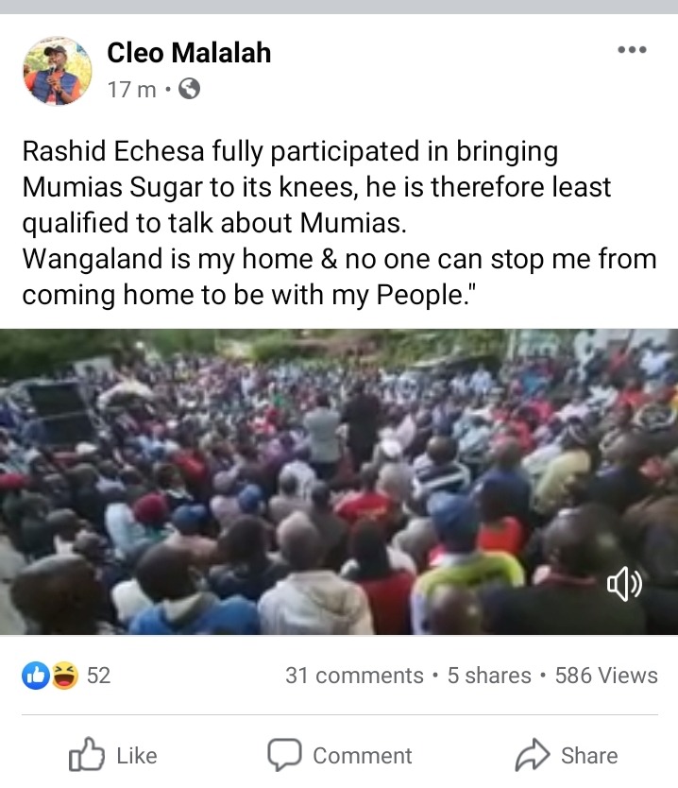View the 5 shares list
Viewport: 678px width, 788px height.
489,676
